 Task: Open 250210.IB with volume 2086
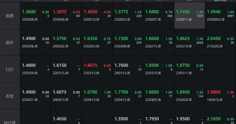190,42
